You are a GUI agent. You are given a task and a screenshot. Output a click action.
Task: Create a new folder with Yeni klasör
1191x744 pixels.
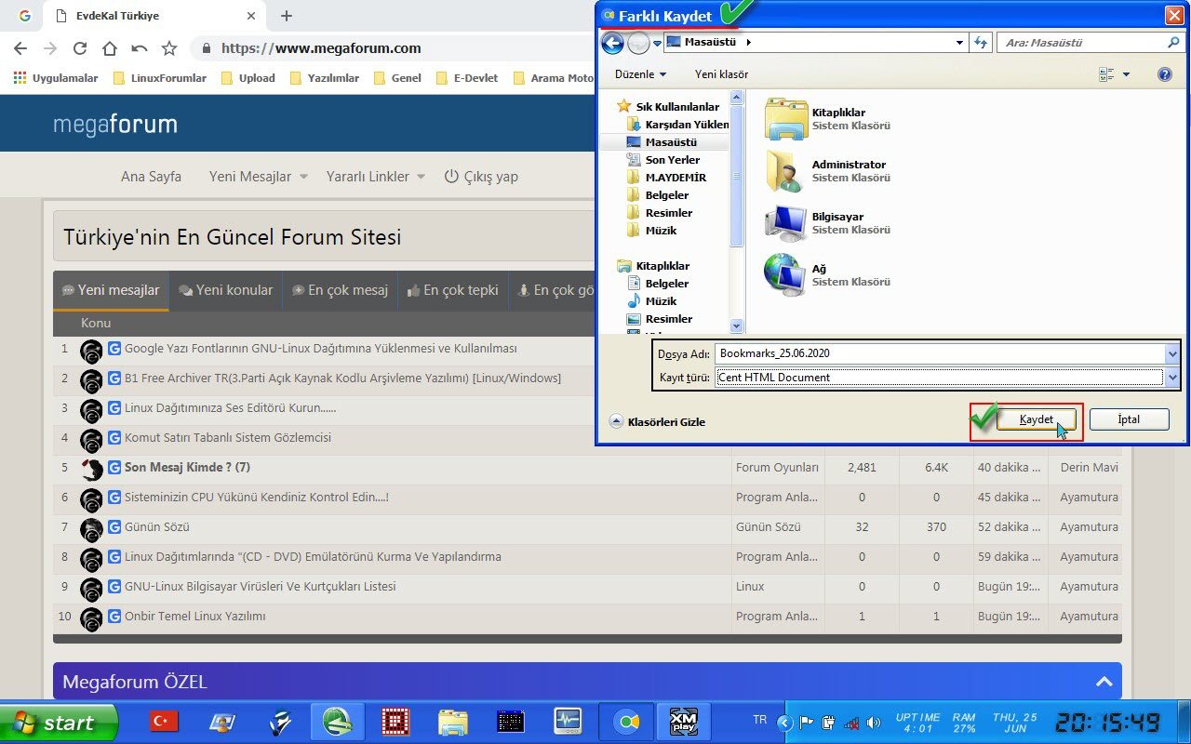[x=721, y=74]
